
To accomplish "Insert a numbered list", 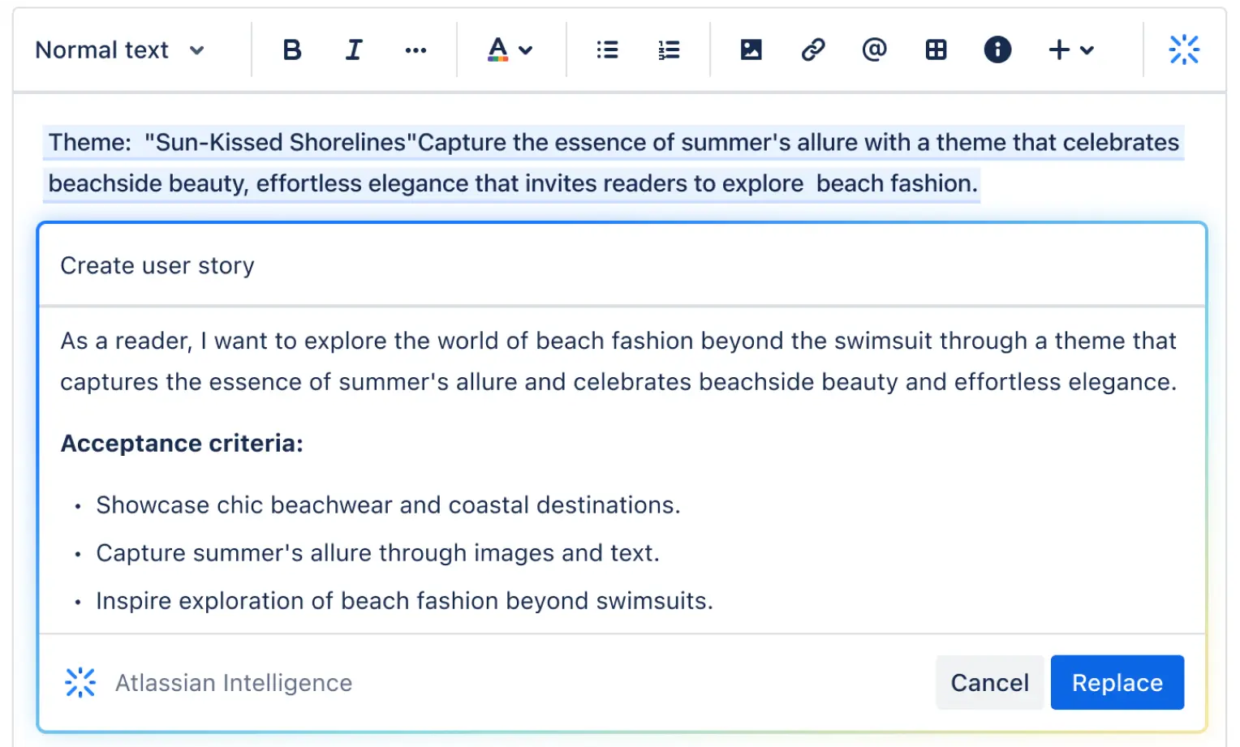I will pyautogui.click(x=669, y=50).
